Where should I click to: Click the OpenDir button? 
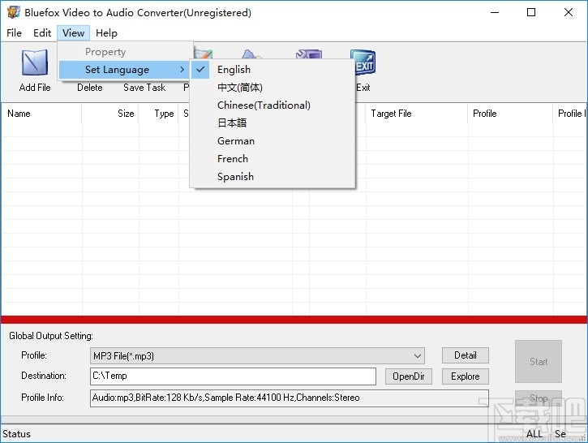409,376
